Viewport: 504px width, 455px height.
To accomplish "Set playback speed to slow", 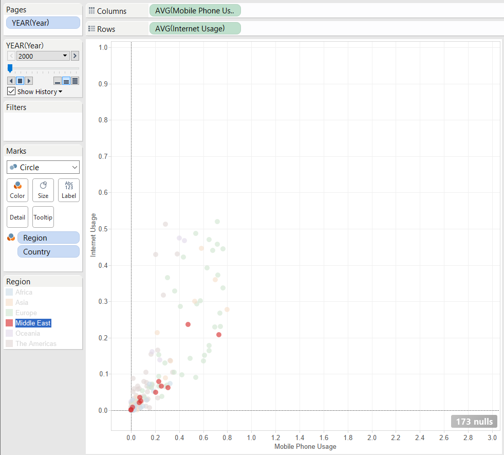I will [58, 81].
